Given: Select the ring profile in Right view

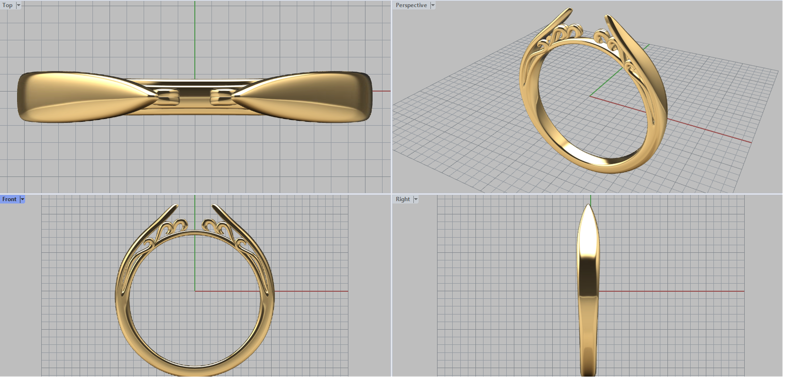Looking at the screenshot, I should [x=588, y=290].
